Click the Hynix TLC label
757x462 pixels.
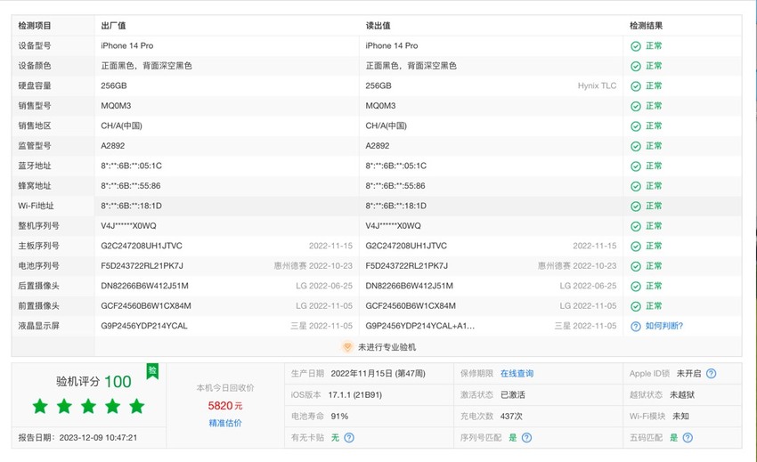point(598,86)
